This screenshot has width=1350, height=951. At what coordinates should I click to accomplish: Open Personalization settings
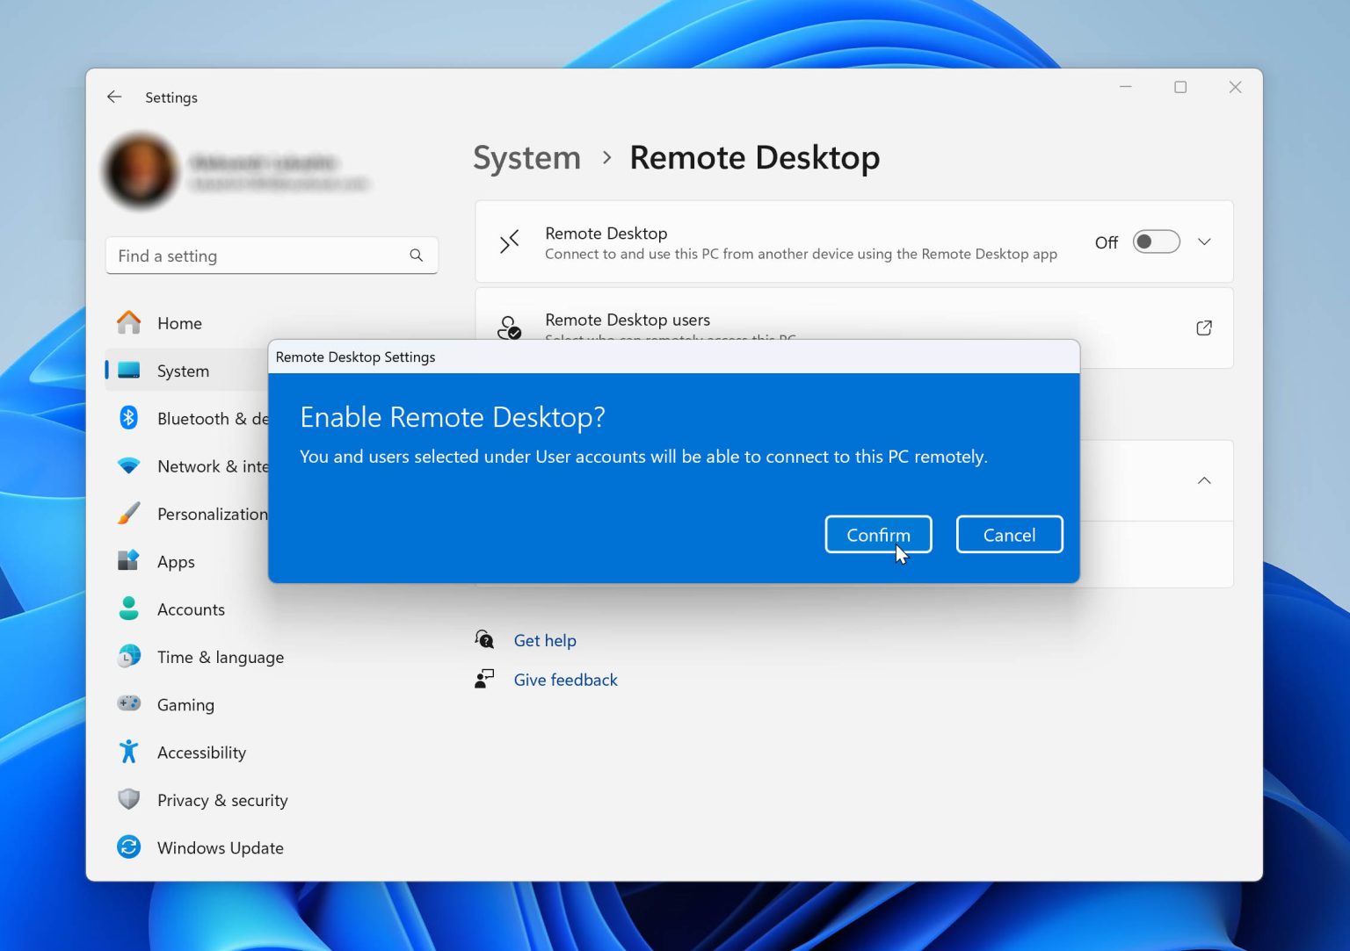(x=128, y=514)
